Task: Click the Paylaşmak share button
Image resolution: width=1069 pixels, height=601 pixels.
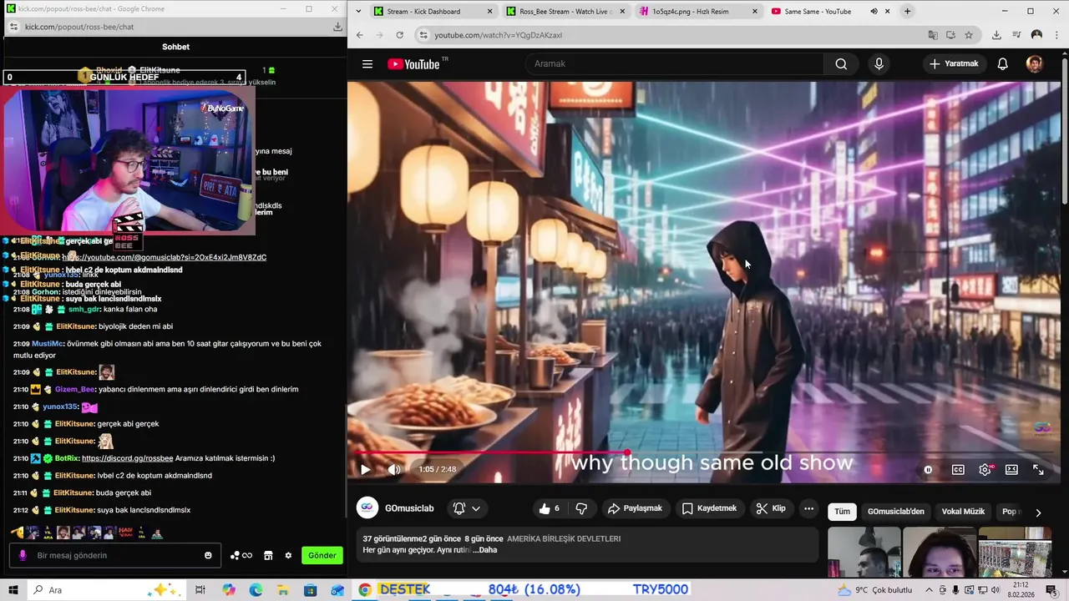Action: click(x=635, y=508)
